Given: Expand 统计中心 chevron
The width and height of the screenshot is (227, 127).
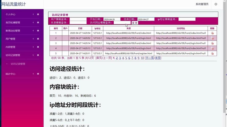Looking at the screenshot, I should tap(33, 74).
